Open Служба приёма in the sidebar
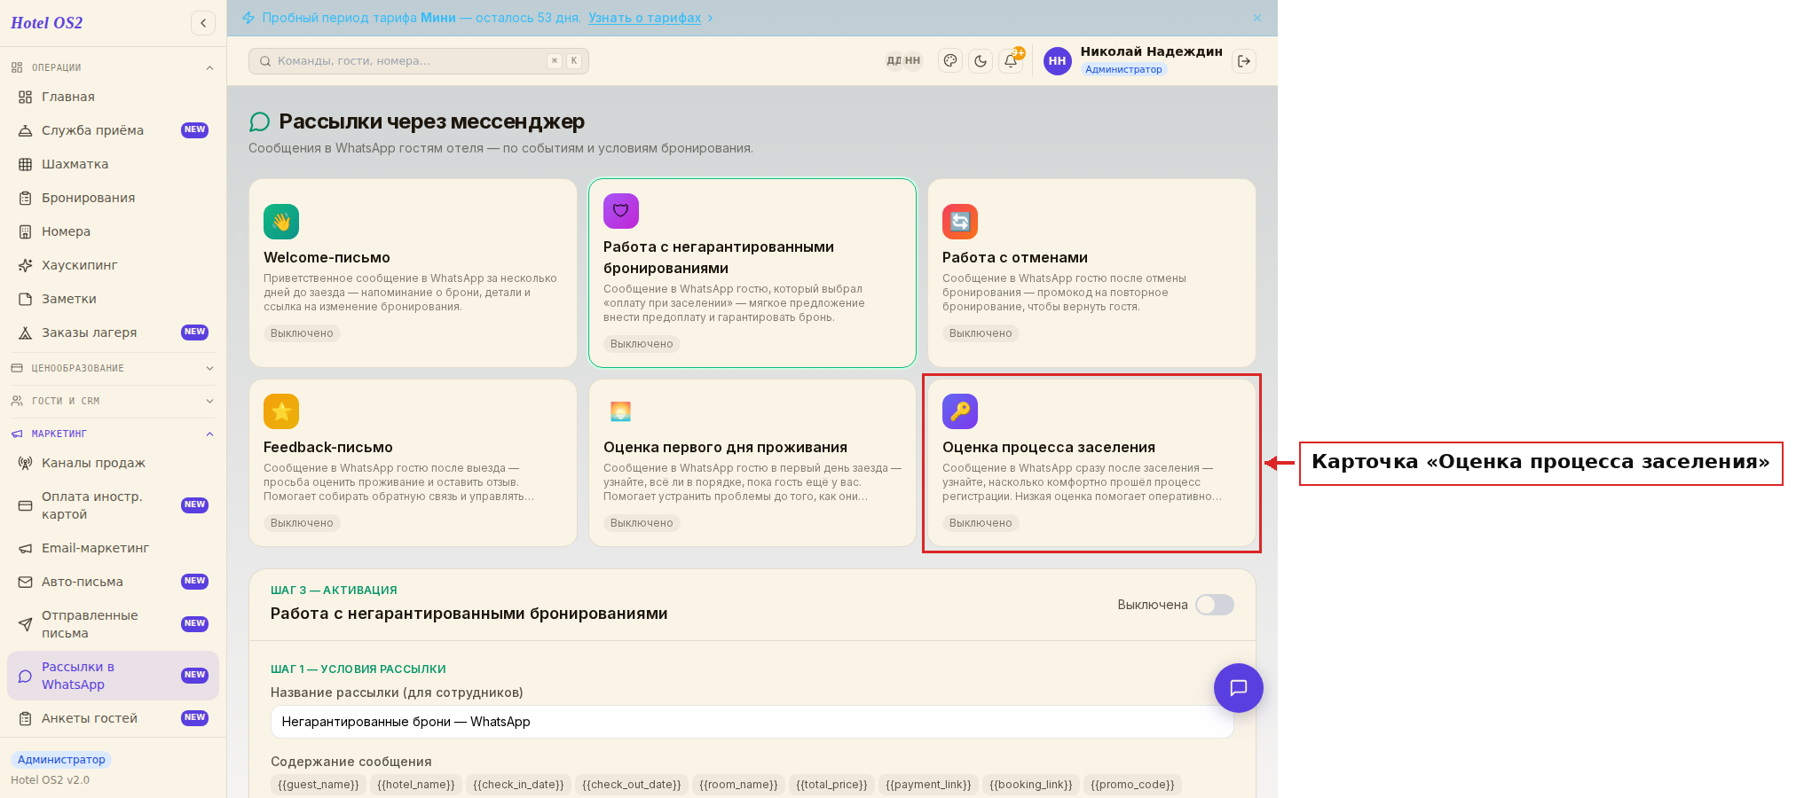 [x=113, y=130]
